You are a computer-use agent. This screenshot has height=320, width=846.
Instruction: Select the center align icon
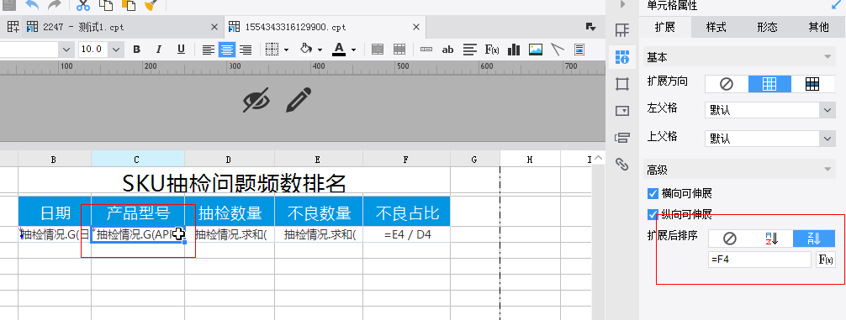pyautogui.click(x=227, y=50)
